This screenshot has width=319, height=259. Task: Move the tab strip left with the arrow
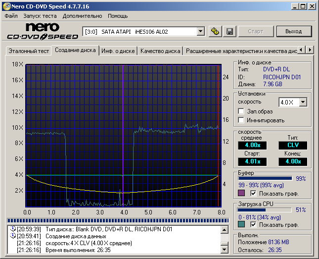tap(302, 50)
